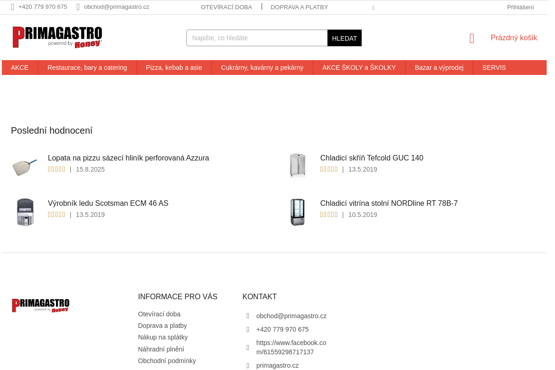Click email icon in footer contact
Screen dimensions: 555x370
point(248,316)
